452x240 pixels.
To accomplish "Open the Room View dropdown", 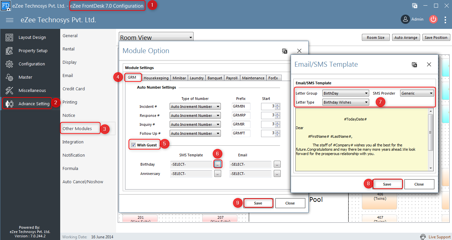I will [x=156, y=38].
